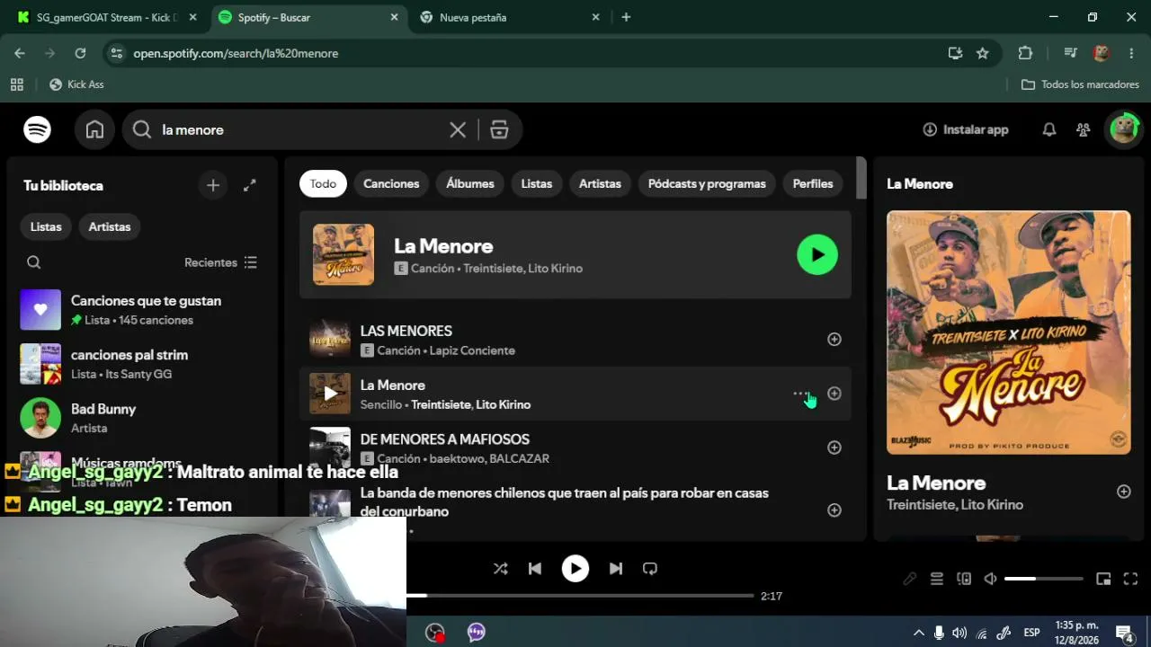This screenshot has height=647, width=1151.
Task: Filter search results by Artistas
Action: click(600, 183)
